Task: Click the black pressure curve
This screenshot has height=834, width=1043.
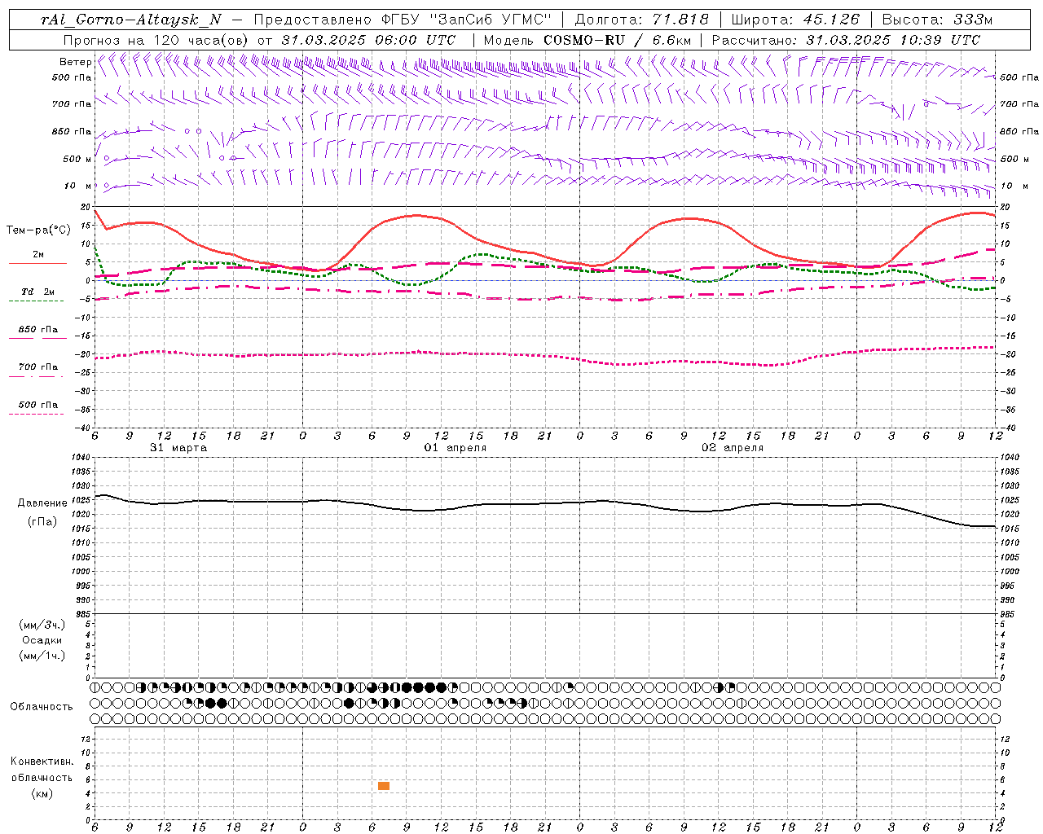Action: pos(545,503)
